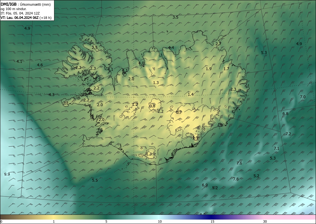Click the 2.1 value on the western peninsula
The height and width of the screenshot is (224, 316).
coord(66,103)
